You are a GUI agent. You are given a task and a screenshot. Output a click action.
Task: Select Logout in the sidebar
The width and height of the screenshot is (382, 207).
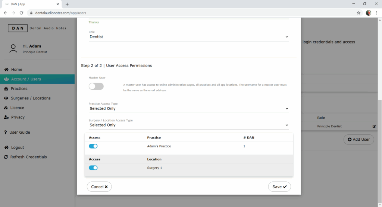(17, 147)
